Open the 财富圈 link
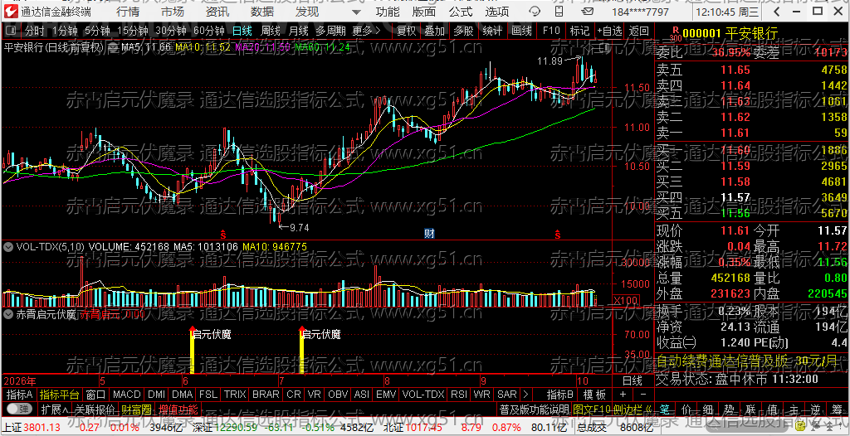850x436 pixels. pyautogui.click(x=136, y=409)
